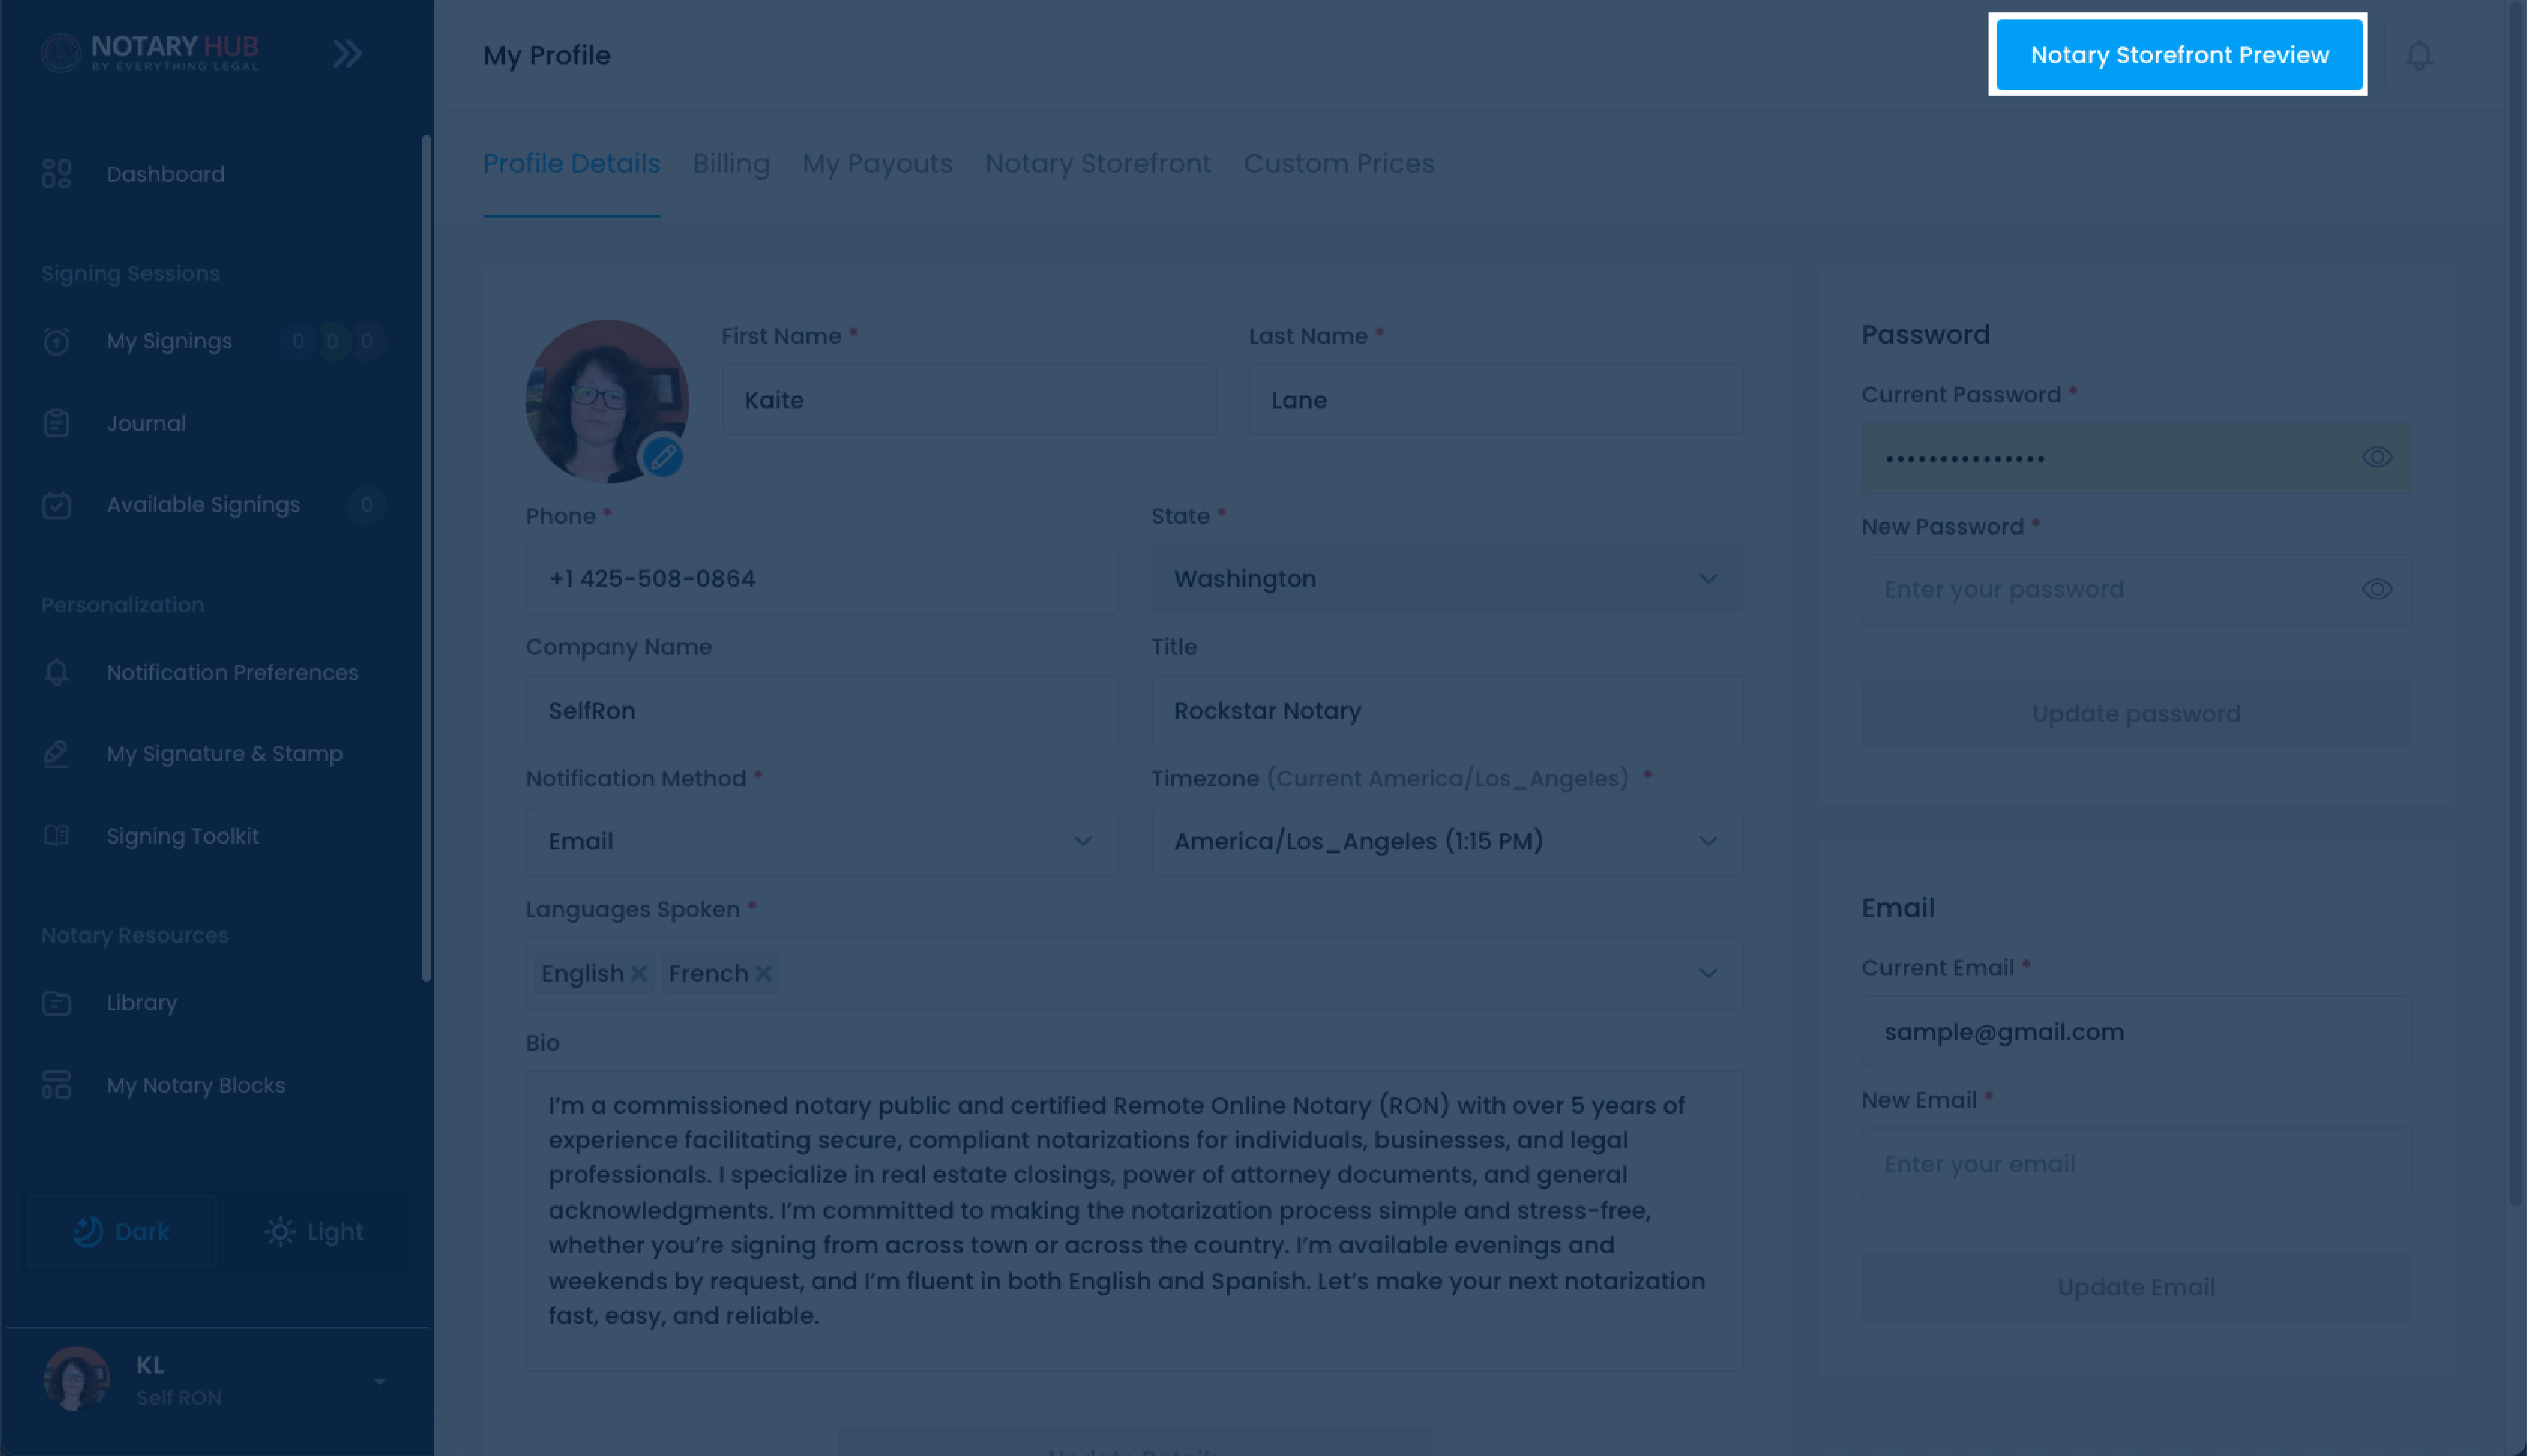Click Update password button

[x=2136, y=714]
